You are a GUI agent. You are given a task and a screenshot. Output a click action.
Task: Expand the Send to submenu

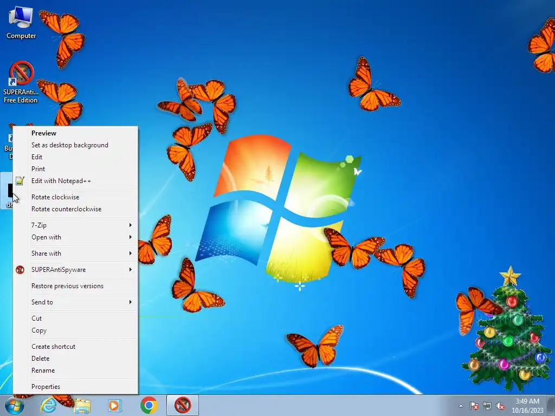(75, 302)
